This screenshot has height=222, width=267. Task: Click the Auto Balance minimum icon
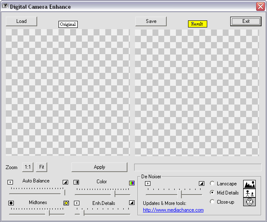[x=10, y=182]
